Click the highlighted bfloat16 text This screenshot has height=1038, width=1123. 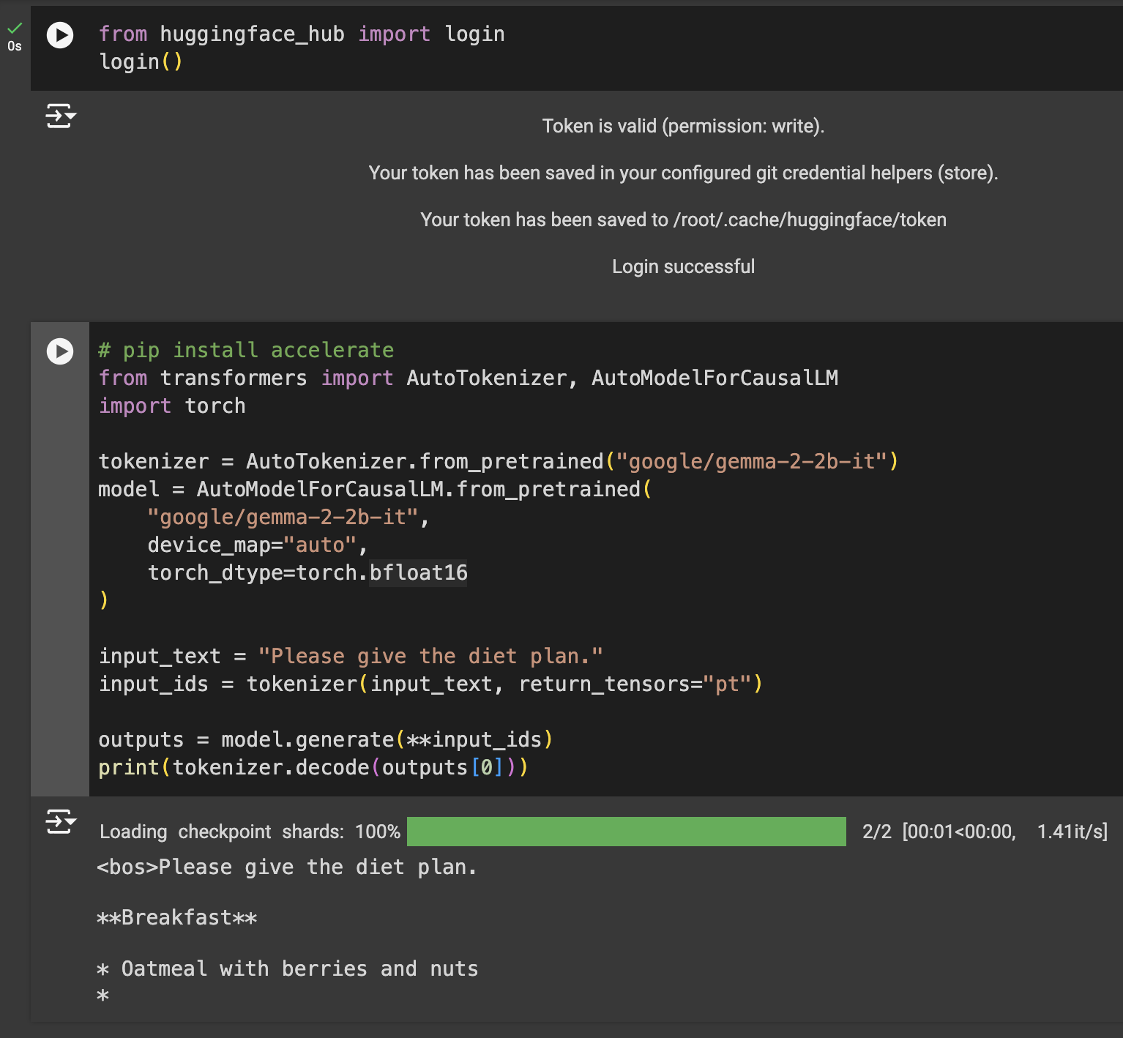[x=418, y=572]
